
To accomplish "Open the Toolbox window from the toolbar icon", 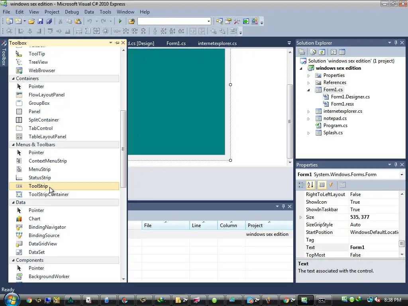I will point(237,21).
